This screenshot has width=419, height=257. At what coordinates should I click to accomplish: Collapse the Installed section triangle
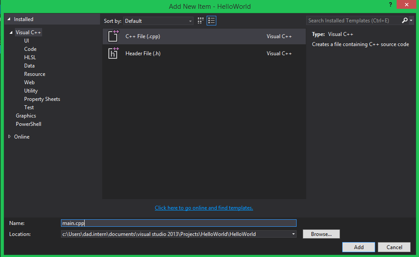click(9, 19)
